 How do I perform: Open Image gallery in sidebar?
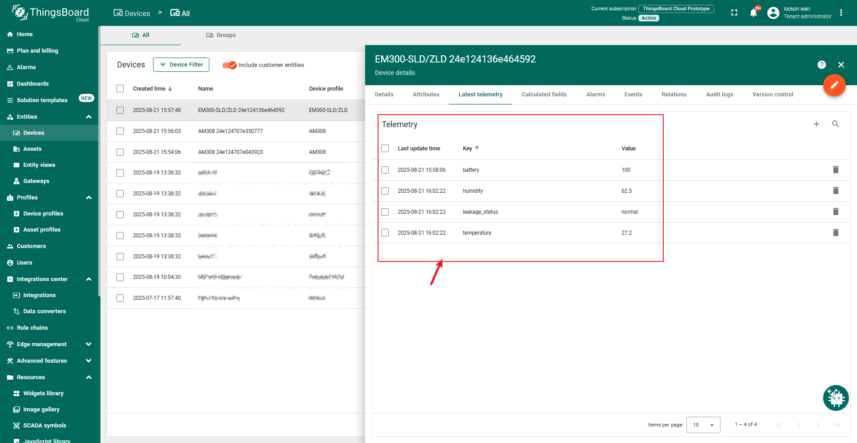coord(49,410)
